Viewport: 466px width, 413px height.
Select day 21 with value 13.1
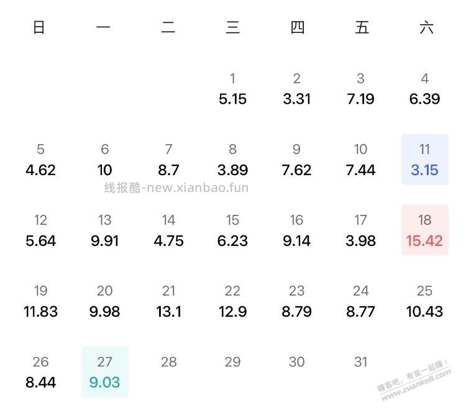coord(168,301)
